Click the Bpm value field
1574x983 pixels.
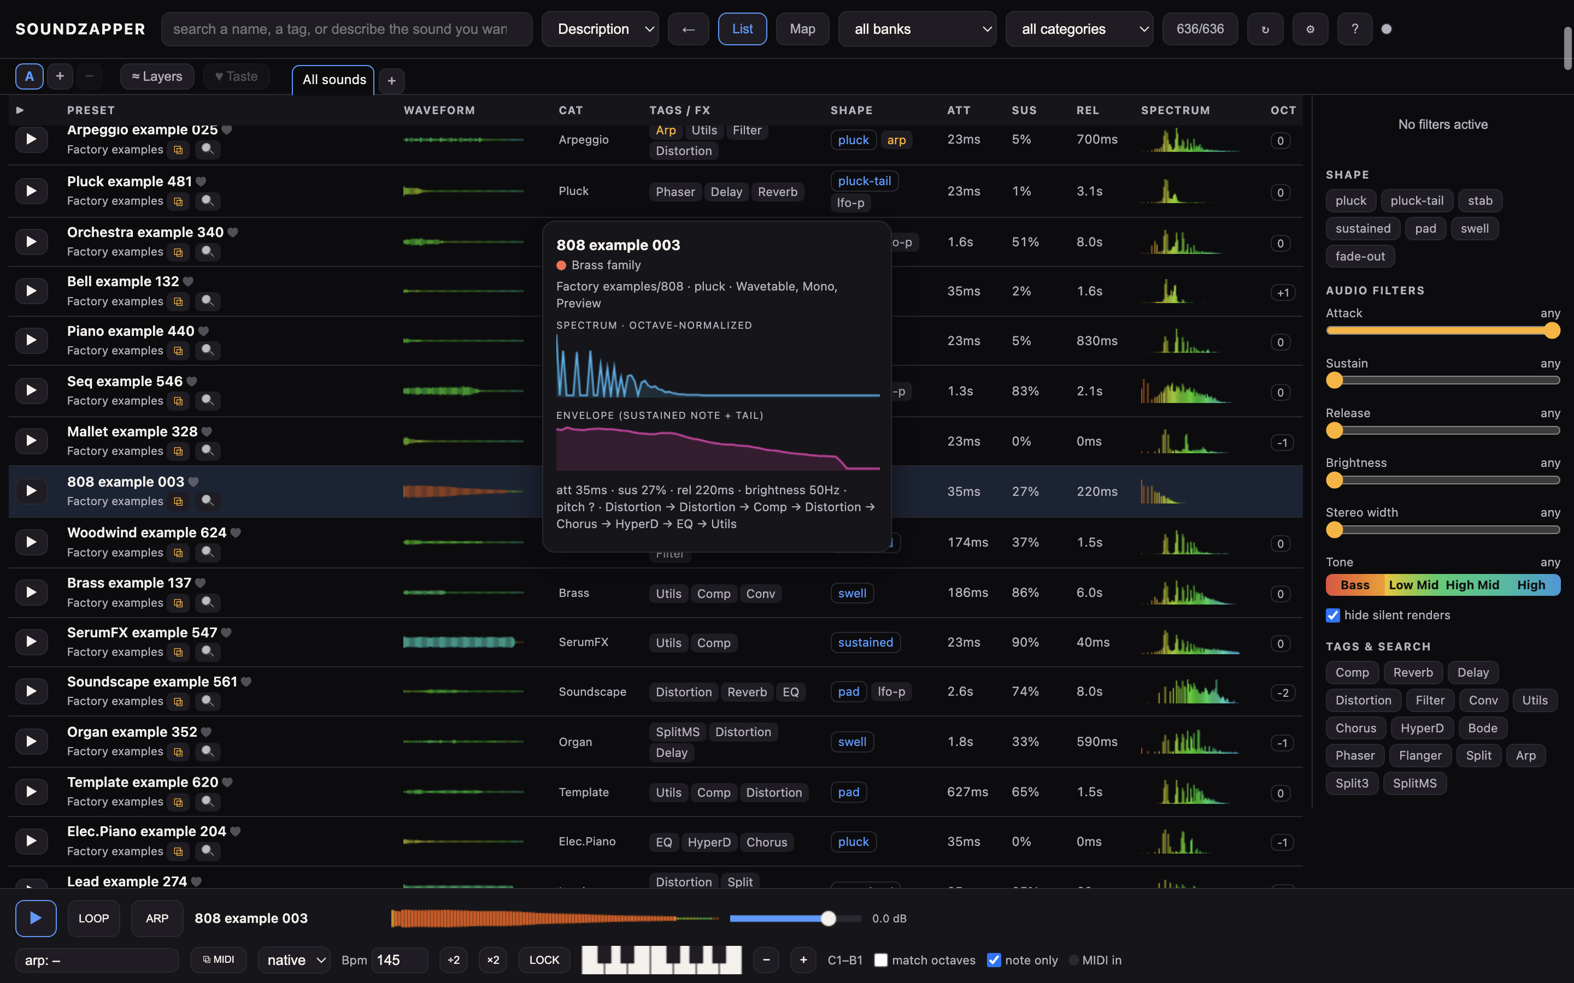(400, 960)
